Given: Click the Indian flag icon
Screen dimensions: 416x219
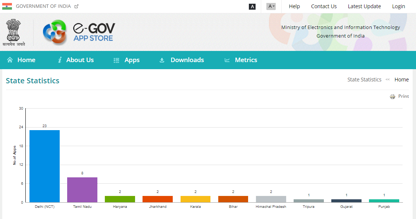Looking at the screenshot, I should tap(8, 6).
